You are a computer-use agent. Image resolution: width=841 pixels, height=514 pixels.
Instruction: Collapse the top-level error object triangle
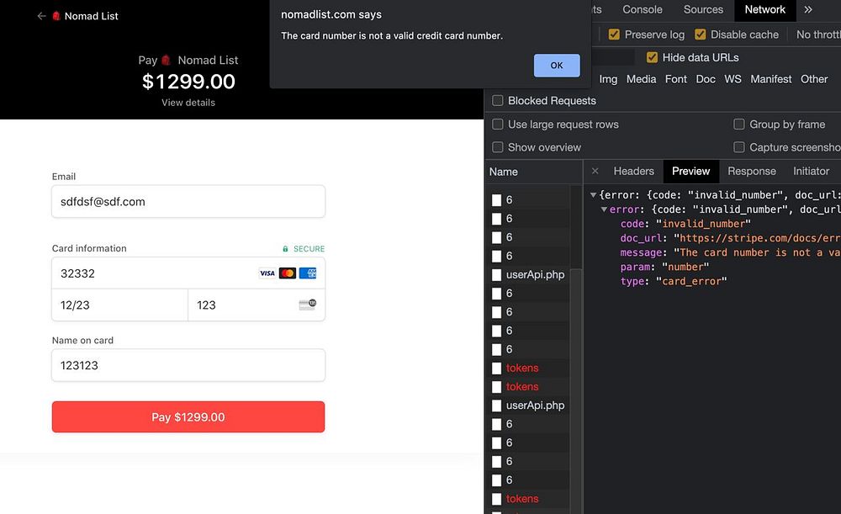(593, 195)
